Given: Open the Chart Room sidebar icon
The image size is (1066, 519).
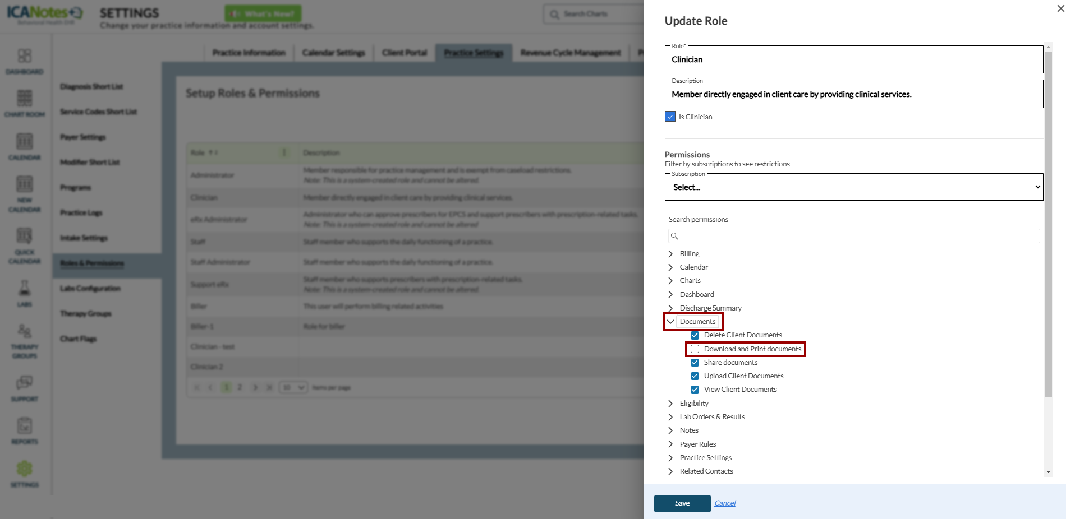Looking at the screenshot, I should coord(24,99).
